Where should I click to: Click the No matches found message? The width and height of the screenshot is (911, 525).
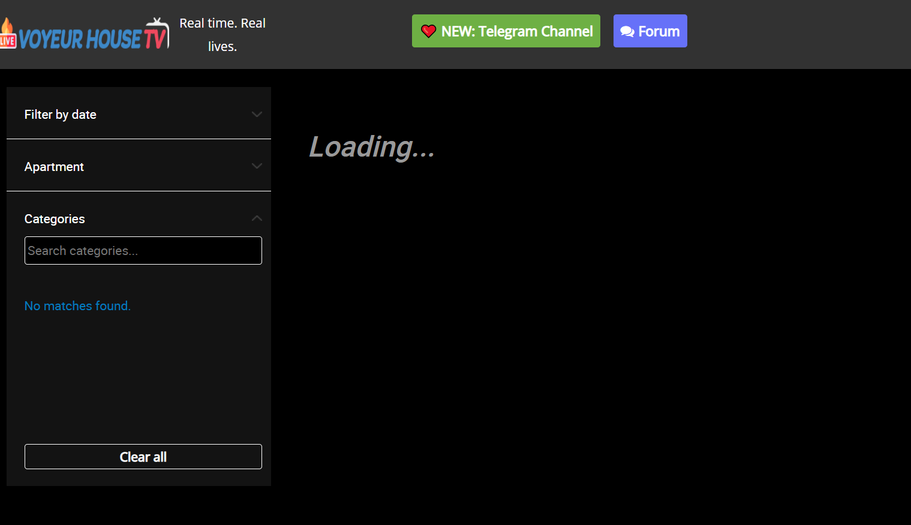pyautogui.click(x=77, y=306)
